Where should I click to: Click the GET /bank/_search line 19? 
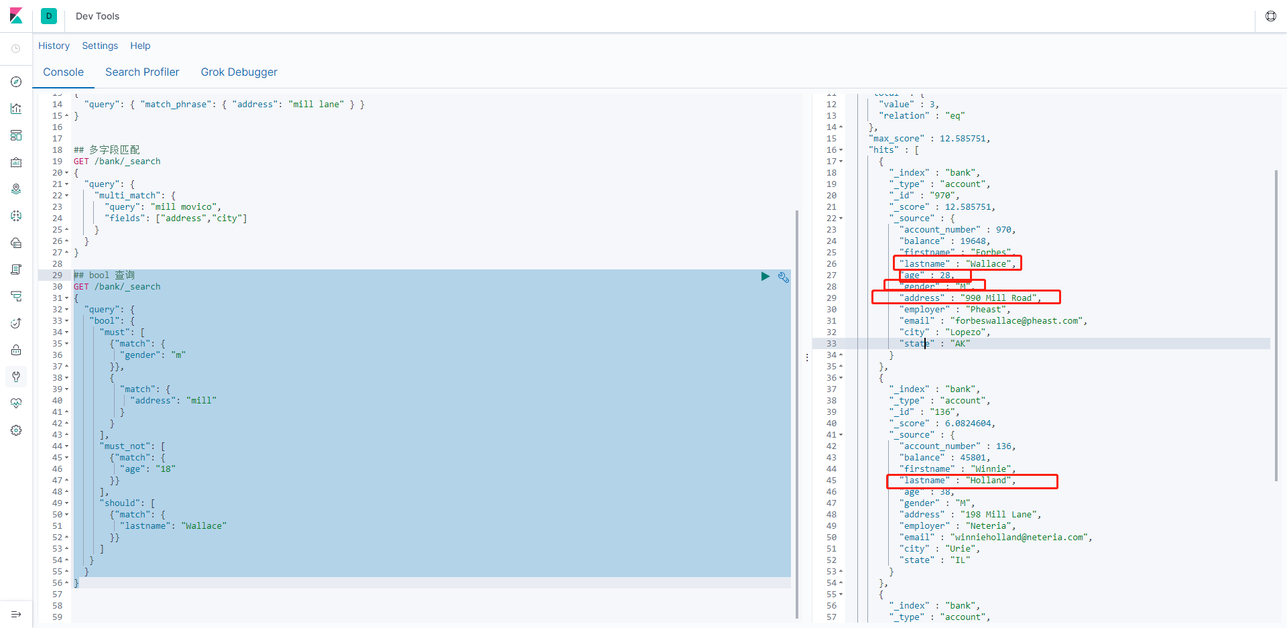(x=117, y=162)
